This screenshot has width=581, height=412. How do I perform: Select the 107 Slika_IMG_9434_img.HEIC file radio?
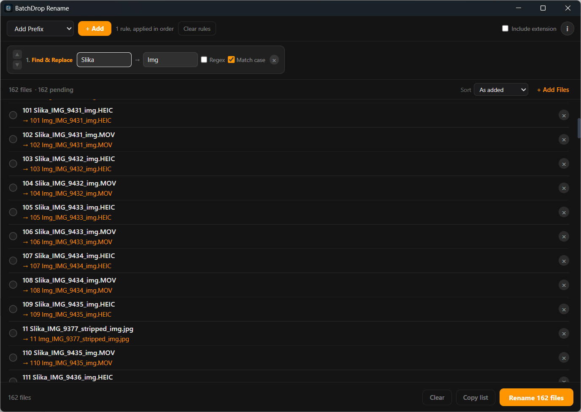click(13, 261)
